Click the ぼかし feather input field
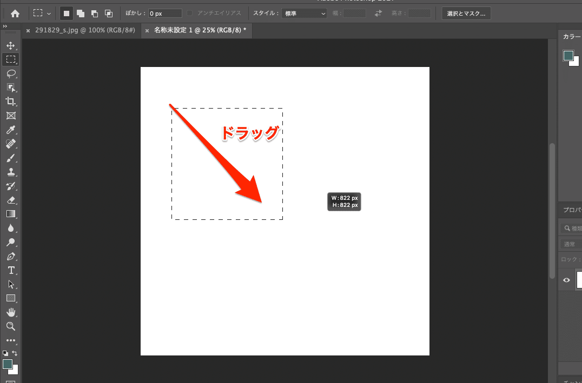The height and width of the screenshot is (383, 582). point(165,14)
